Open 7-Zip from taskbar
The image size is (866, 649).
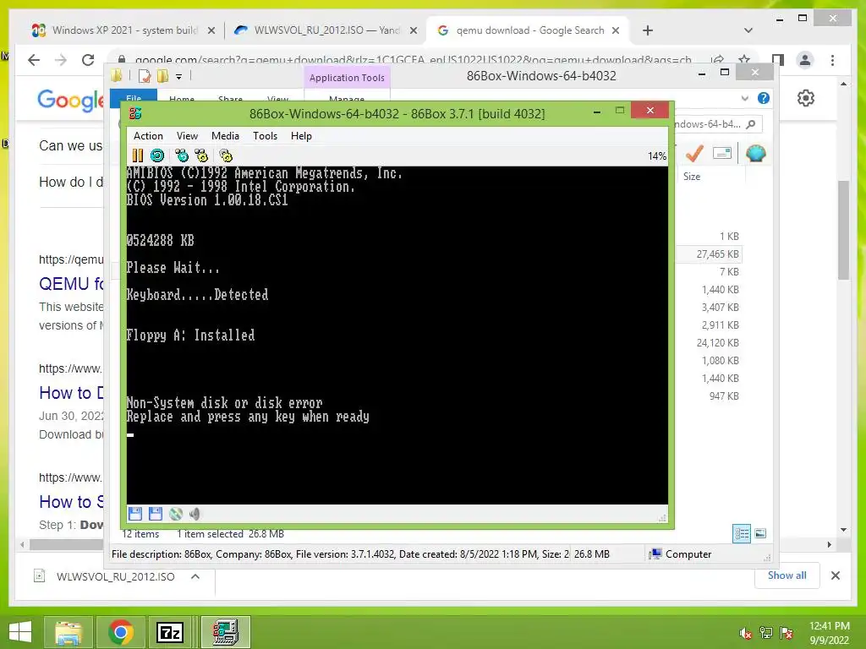pos(169,632)
